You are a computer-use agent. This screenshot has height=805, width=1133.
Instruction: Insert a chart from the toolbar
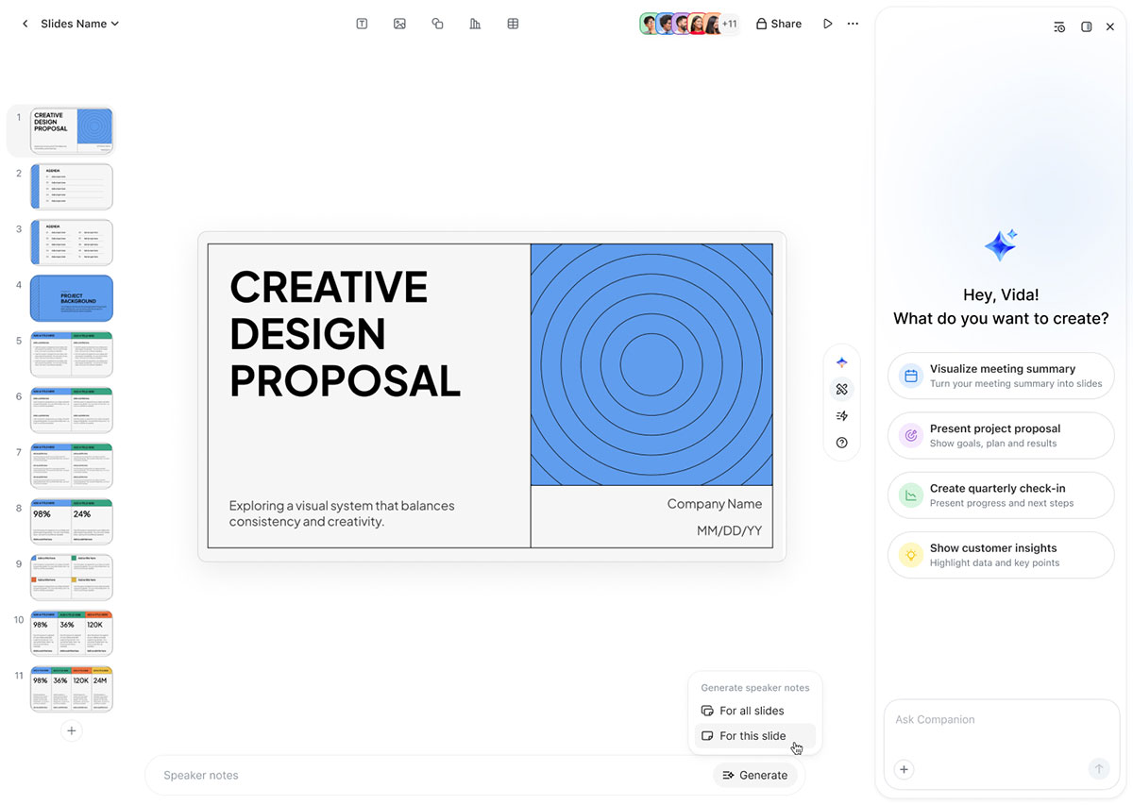pos(475,24)
